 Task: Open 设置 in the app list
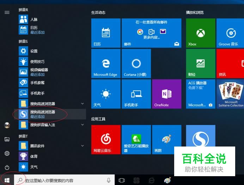click(x=50, y=51)
